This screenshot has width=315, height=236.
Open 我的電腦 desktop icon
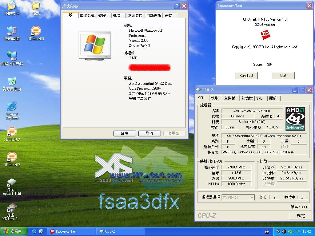click(x=12, y=31)
